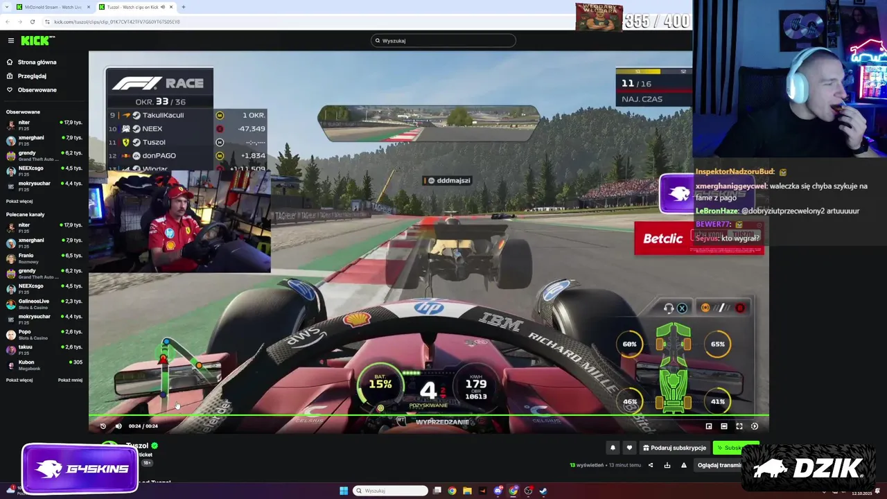The image size is (887, 499).
Task: Open the Kick hamburger sidebar menu
Action: coord(10,41)
